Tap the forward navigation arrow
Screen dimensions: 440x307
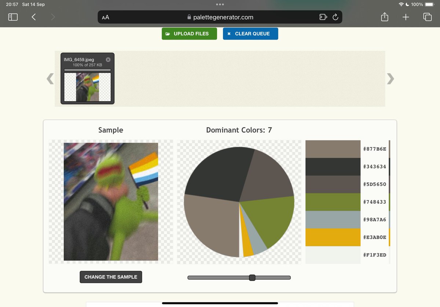coord(53,17)
